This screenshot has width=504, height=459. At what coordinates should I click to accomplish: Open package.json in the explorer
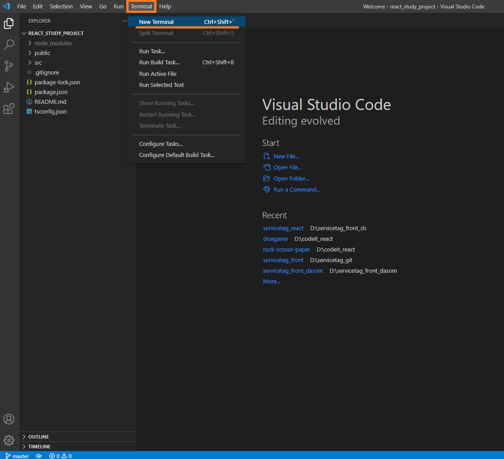(78, 92)
